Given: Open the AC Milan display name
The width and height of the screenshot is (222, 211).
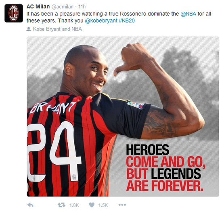Looking at the screenshot, I should (38, 6).
